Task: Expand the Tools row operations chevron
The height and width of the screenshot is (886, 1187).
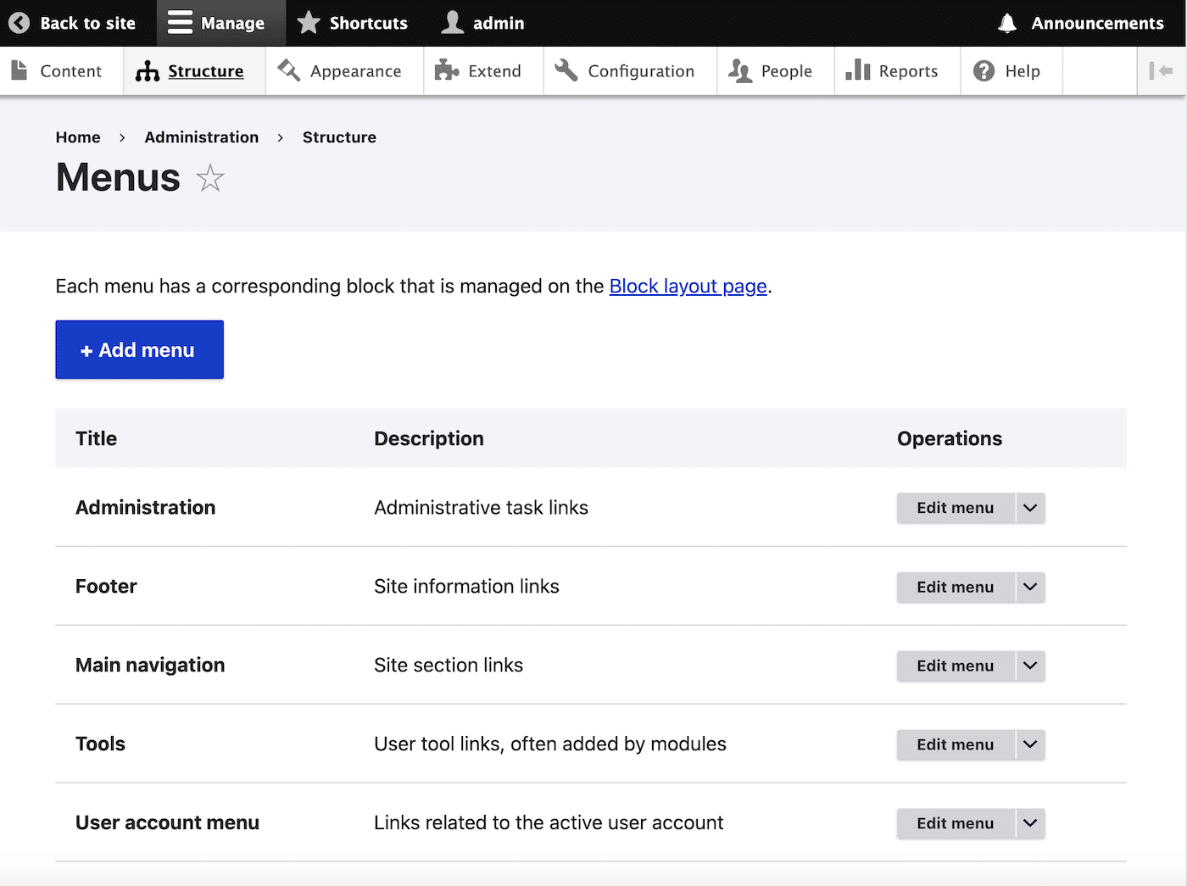Action: coord(1029,744)
